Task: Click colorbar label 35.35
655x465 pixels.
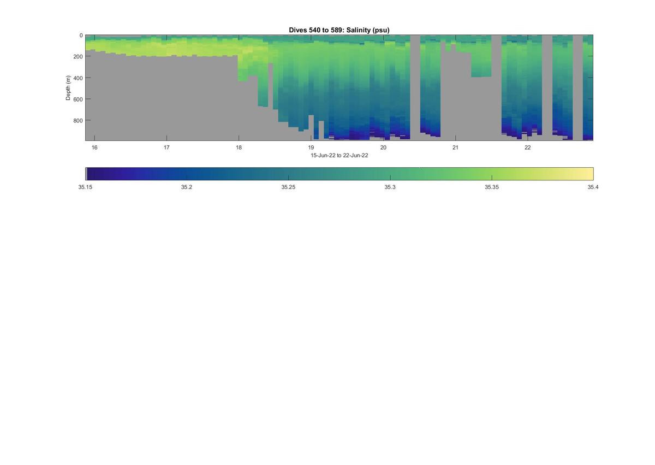Action: point(492,187)
